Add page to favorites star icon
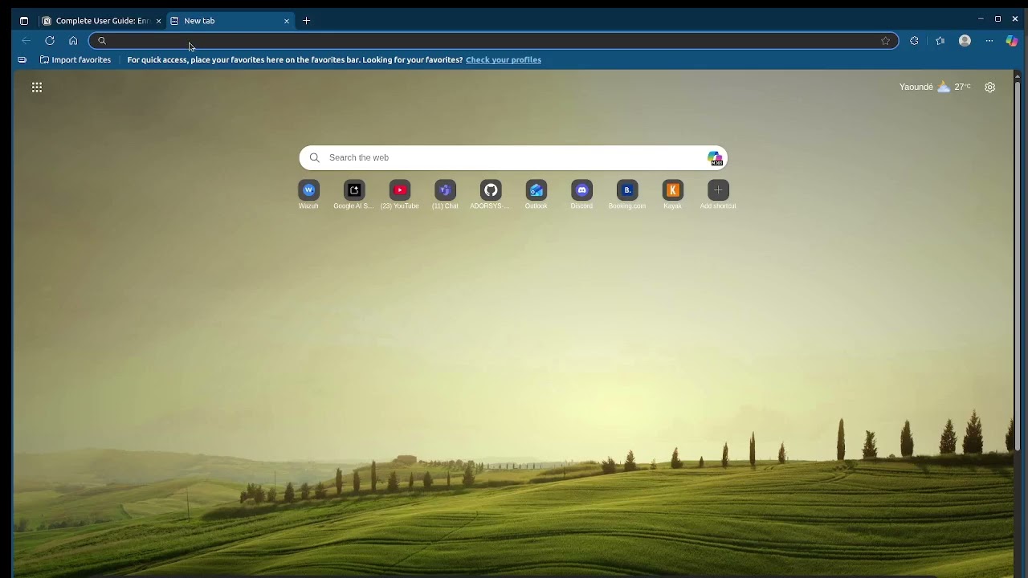This screenshot has width=1028, height=578. click(886, 41)
